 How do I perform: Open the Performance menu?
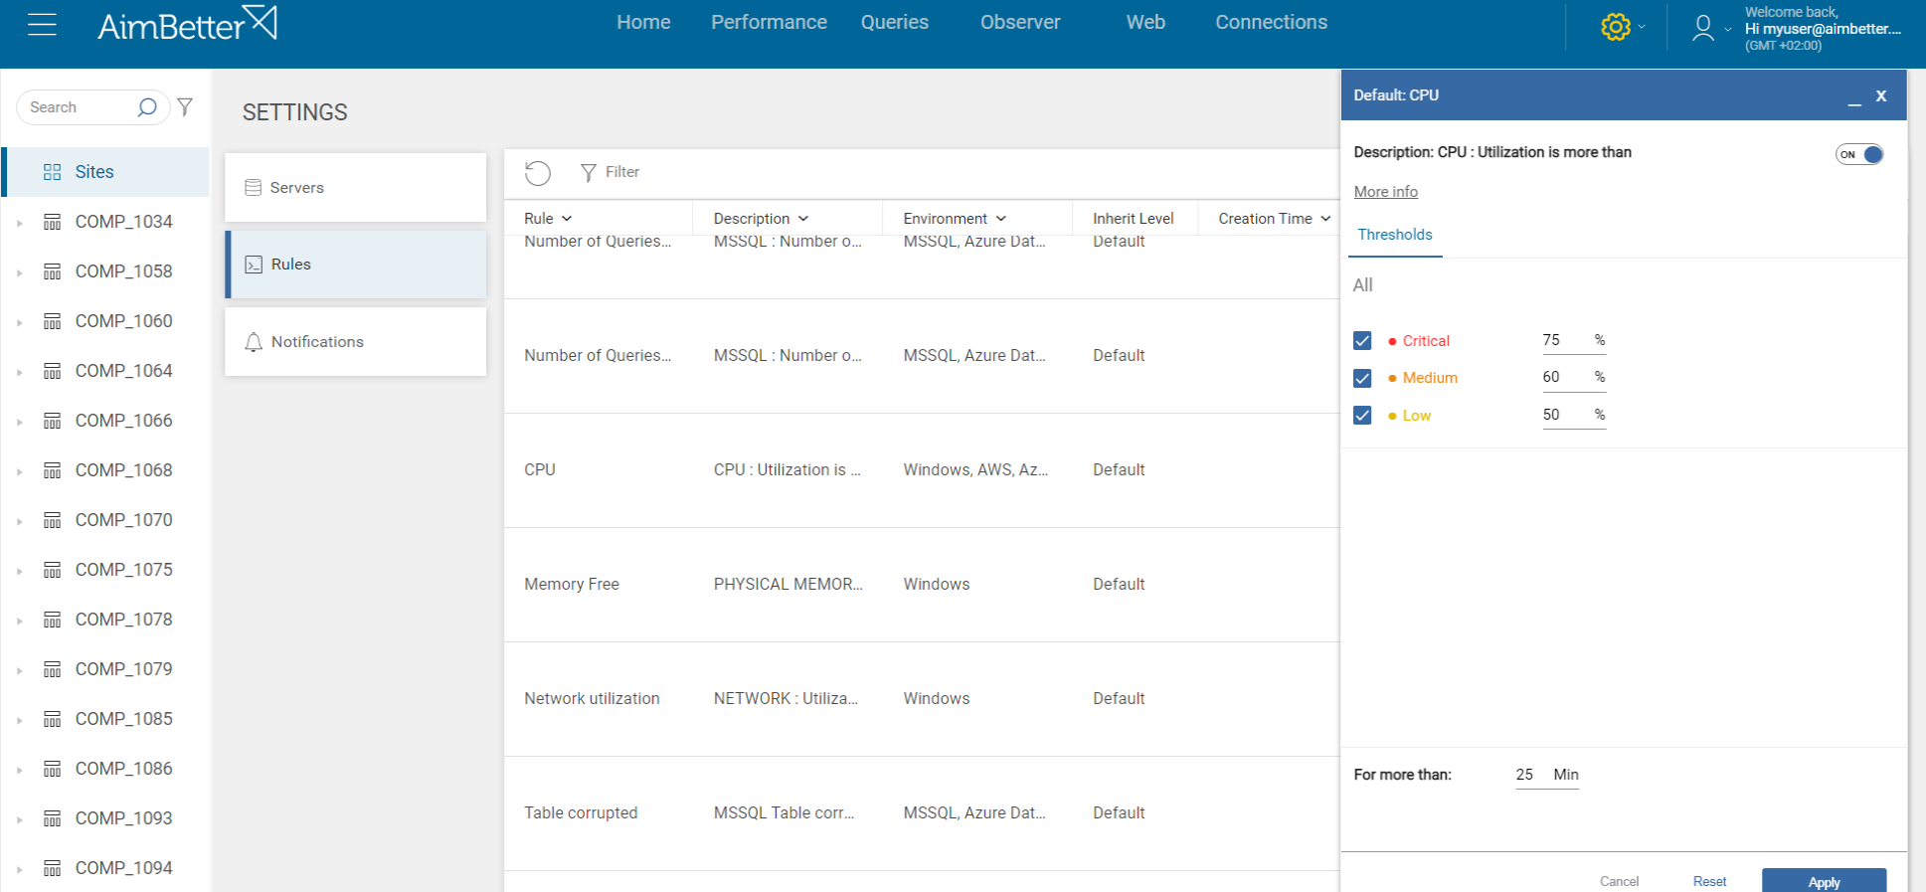coord(769,23)
